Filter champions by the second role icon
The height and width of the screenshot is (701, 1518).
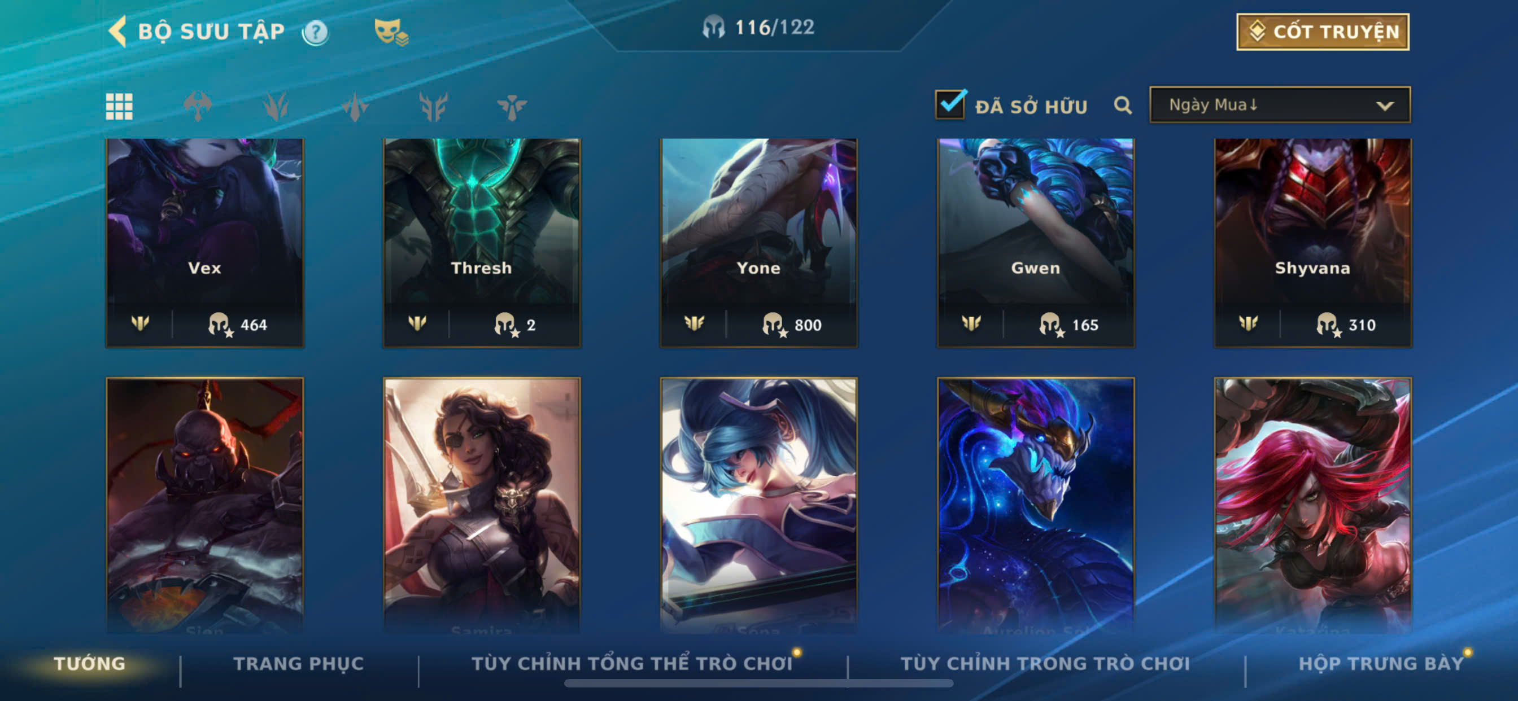[276, 107]
